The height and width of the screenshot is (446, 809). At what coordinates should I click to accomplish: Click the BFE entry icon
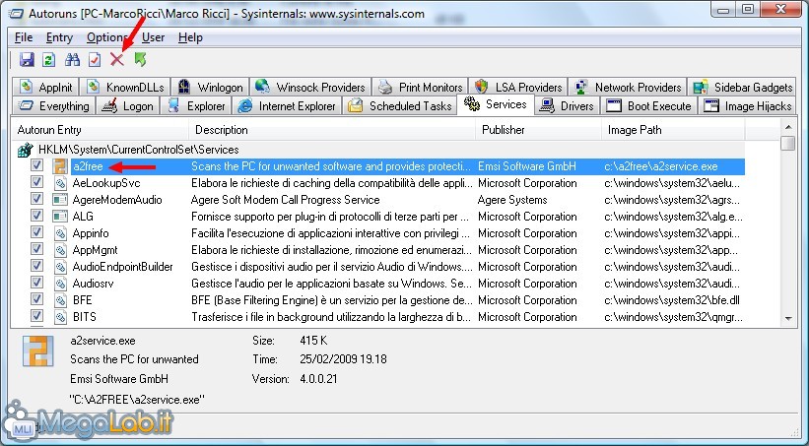click(60, 300)
